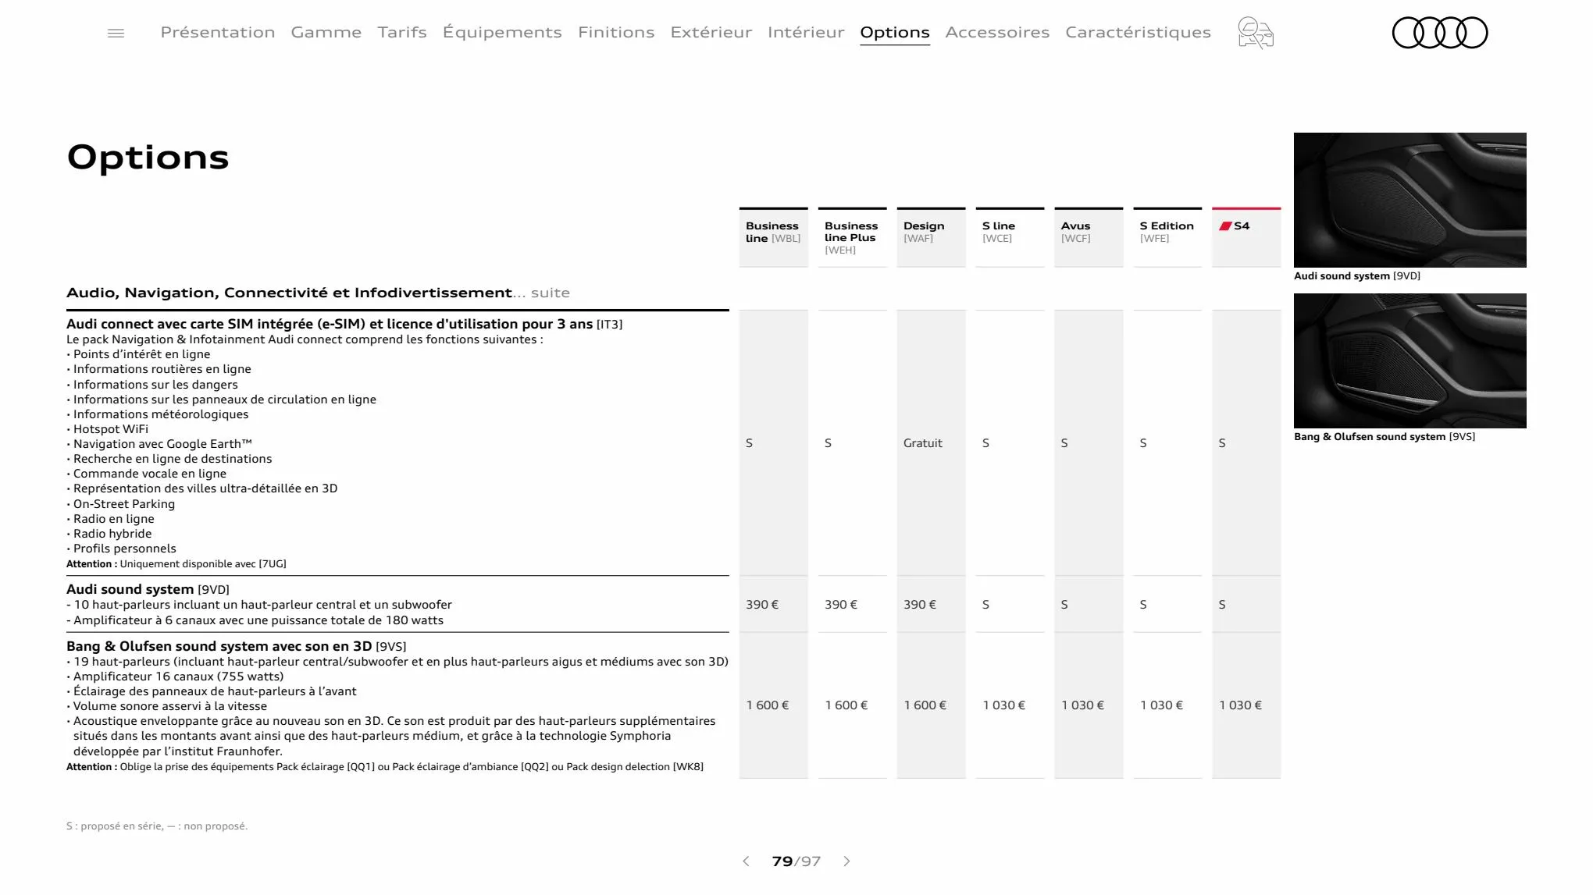
Task: Click the Radio hybride bullet
Action: coord(109,534)
